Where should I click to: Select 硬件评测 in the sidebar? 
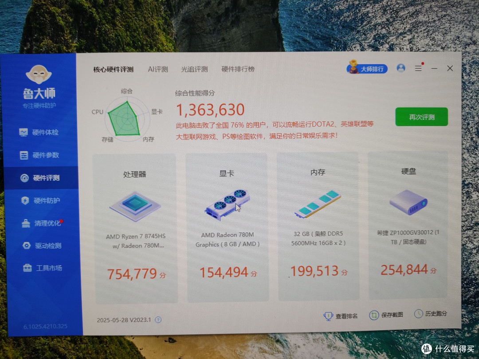(40, 178)
